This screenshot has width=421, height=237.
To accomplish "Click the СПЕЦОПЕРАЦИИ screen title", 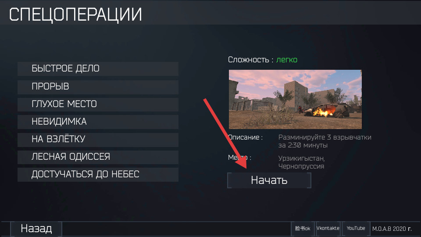I will 75,14.
